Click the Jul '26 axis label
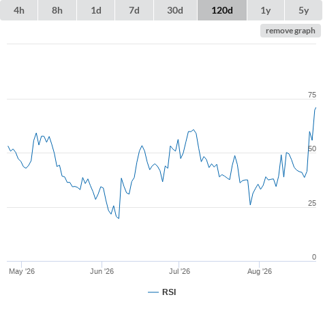The image size is (323, 310). pyautogui.click(x=179, y=271)
